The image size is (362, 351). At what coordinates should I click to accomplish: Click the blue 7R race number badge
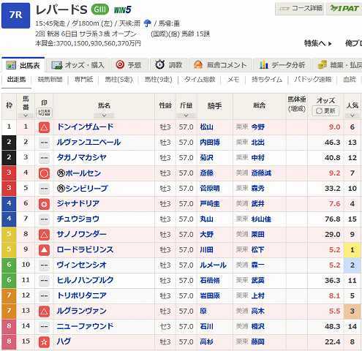click(x=15, y=15)
